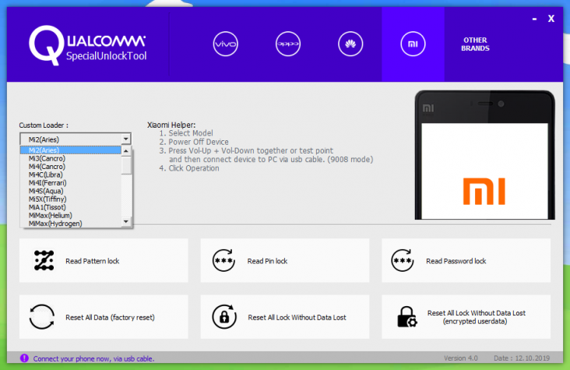This screenshot has width=570, height=370.
Task: Open the Huawei brand tab
Action: (350, 44)
